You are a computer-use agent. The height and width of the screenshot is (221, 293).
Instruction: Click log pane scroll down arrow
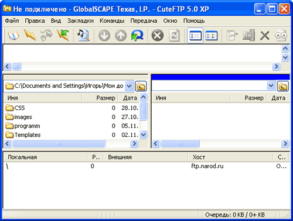(x=285, y=58)
